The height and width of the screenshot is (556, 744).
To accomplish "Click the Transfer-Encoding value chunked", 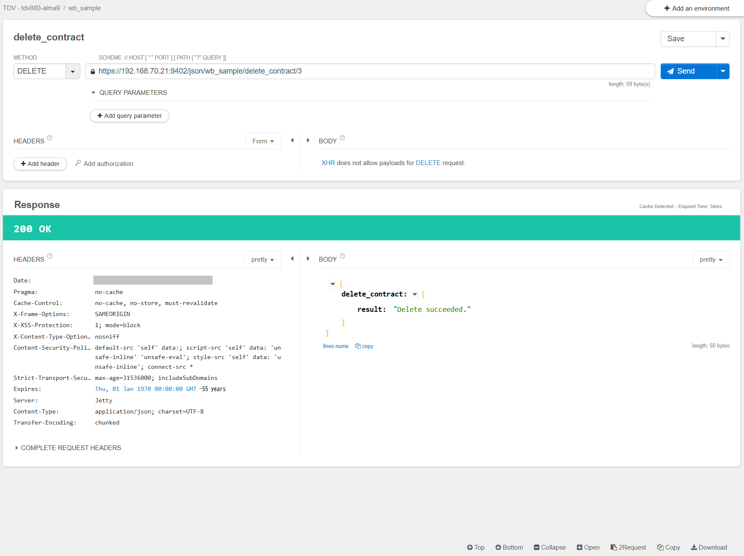I will [107, 423].
